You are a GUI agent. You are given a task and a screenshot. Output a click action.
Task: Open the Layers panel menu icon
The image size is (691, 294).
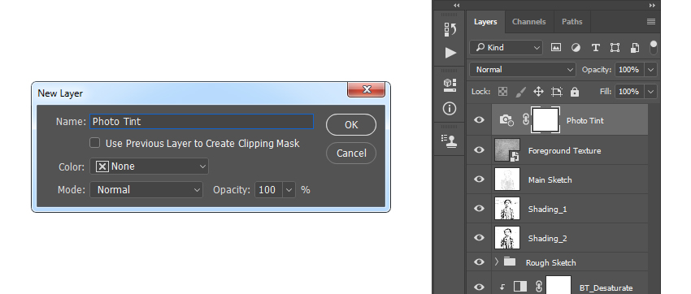(x=651, y=22)
